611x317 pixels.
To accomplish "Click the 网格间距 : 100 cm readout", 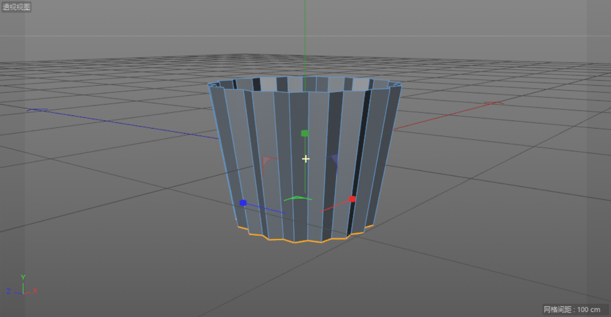I will [x=572, y=309].
